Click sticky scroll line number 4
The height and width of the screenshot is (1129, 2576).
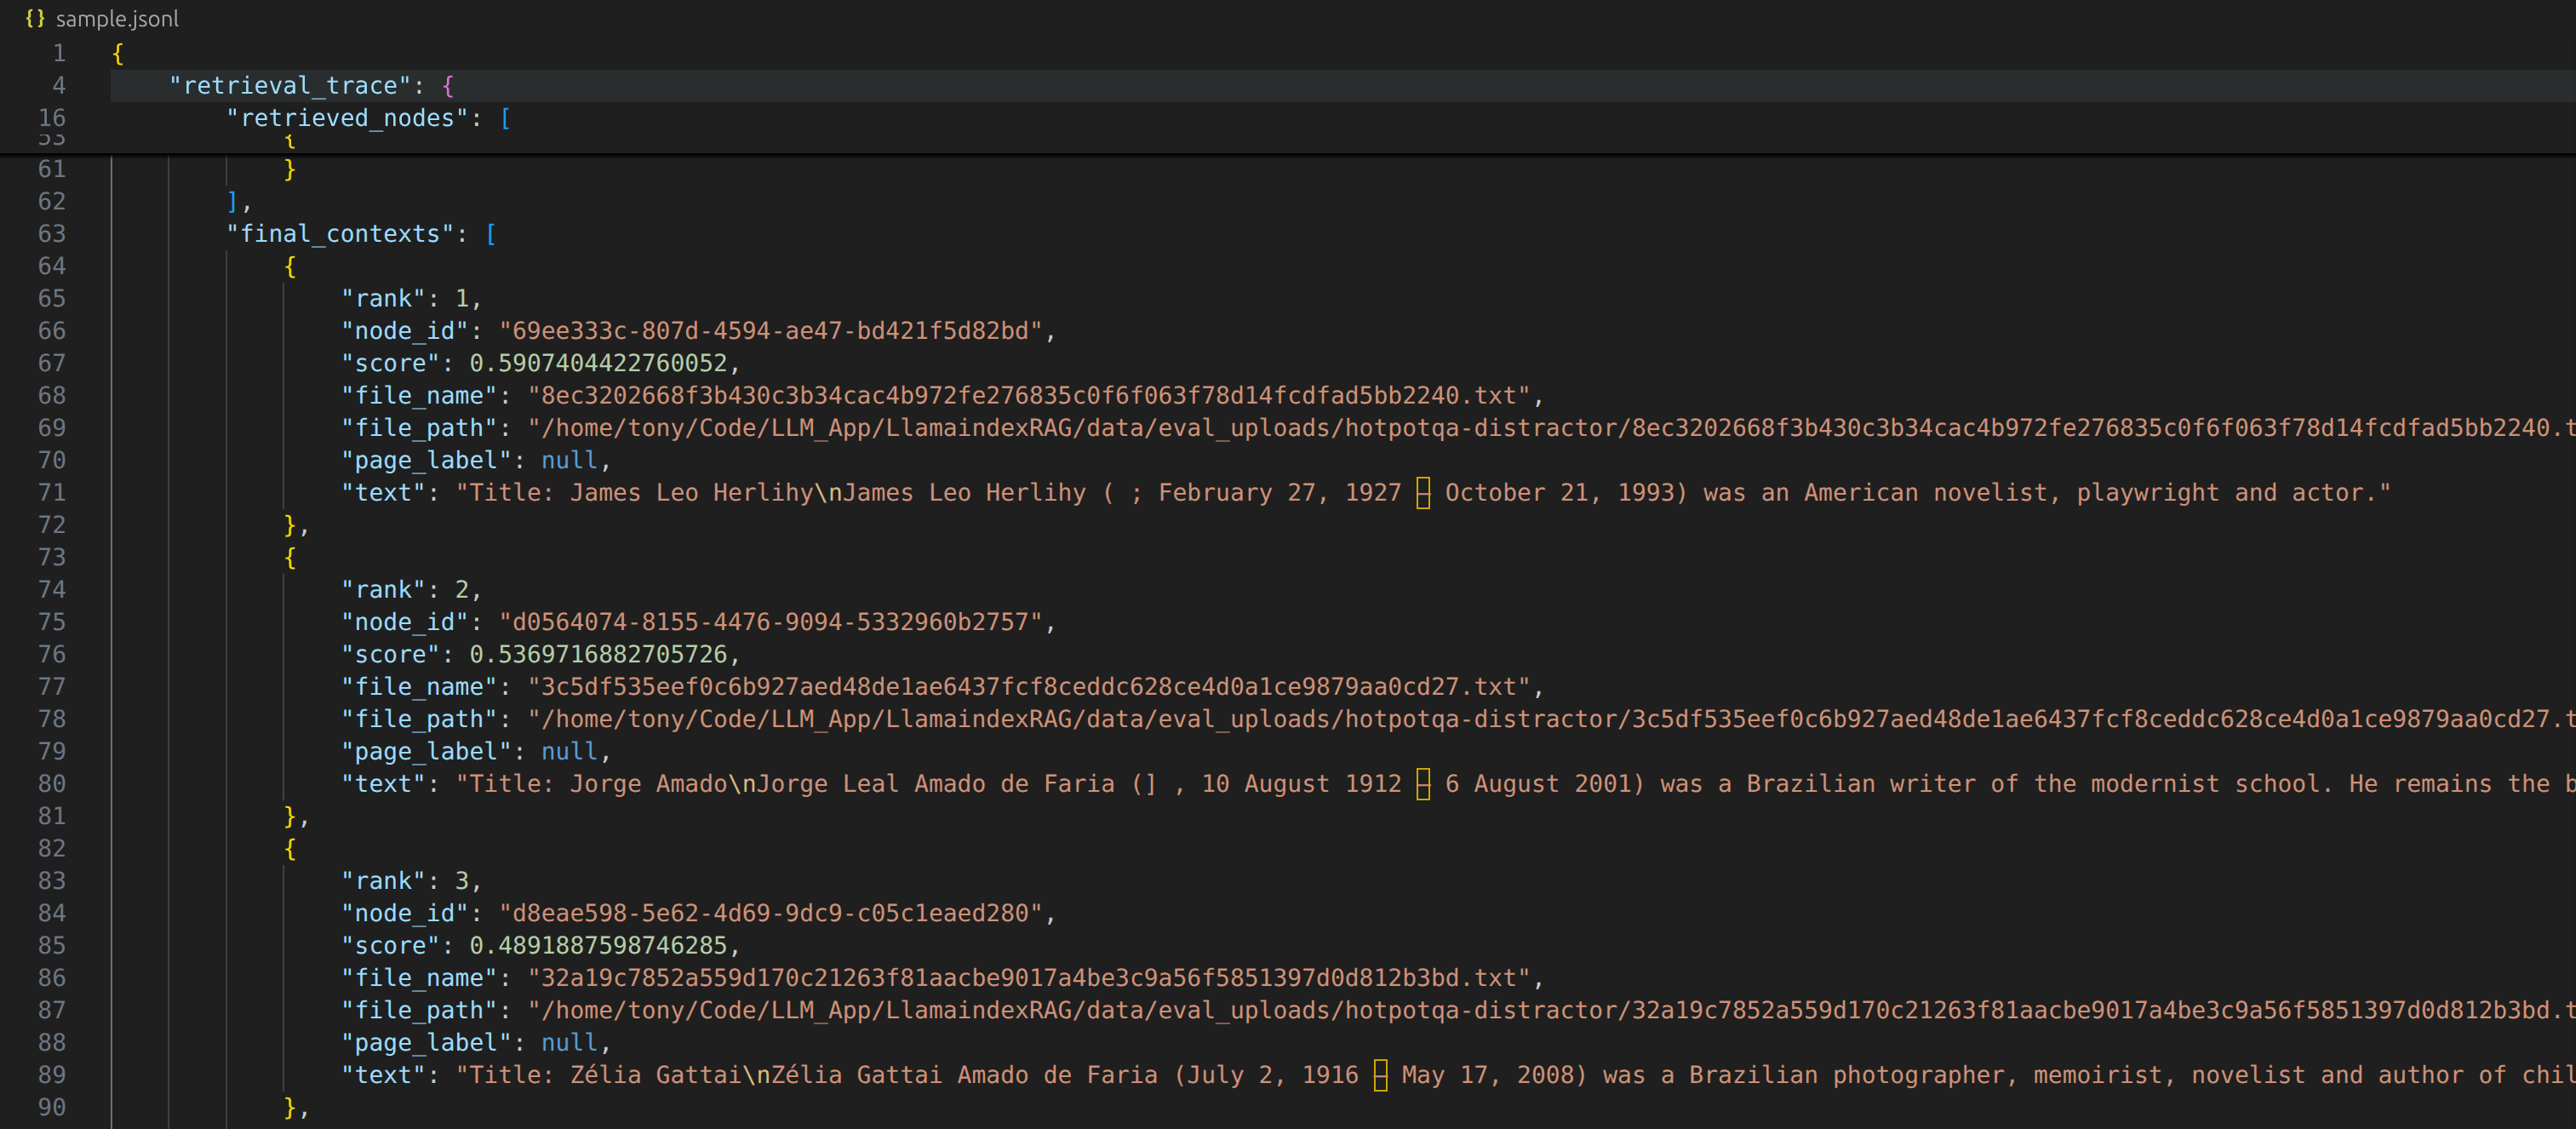60,86
